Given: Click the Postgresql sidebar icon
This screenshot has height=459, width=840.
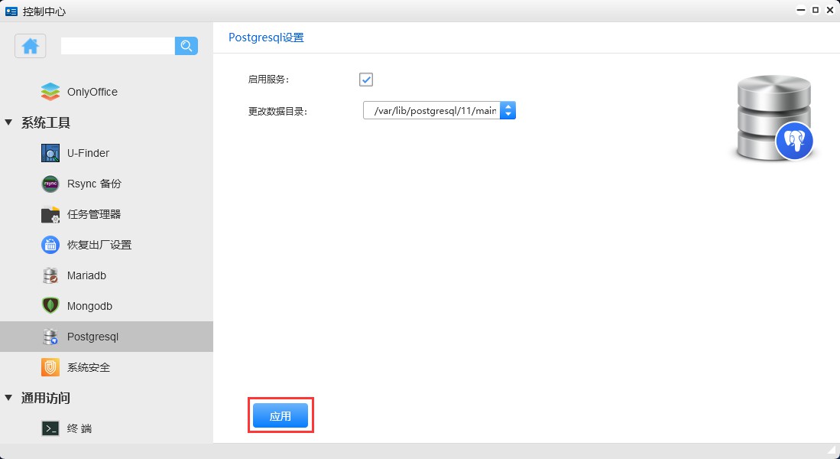Looking at the screenshot, I should (x=50, y=337).
